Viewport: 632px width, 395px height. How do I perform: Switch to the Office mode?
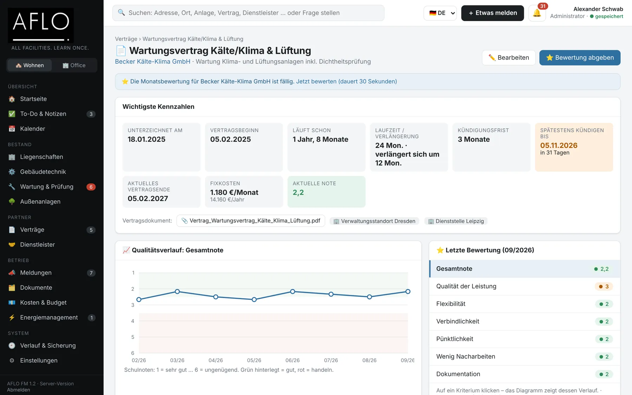coord(74,65)
